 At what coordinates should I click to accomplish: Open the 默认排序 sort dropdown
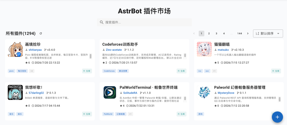268,34
